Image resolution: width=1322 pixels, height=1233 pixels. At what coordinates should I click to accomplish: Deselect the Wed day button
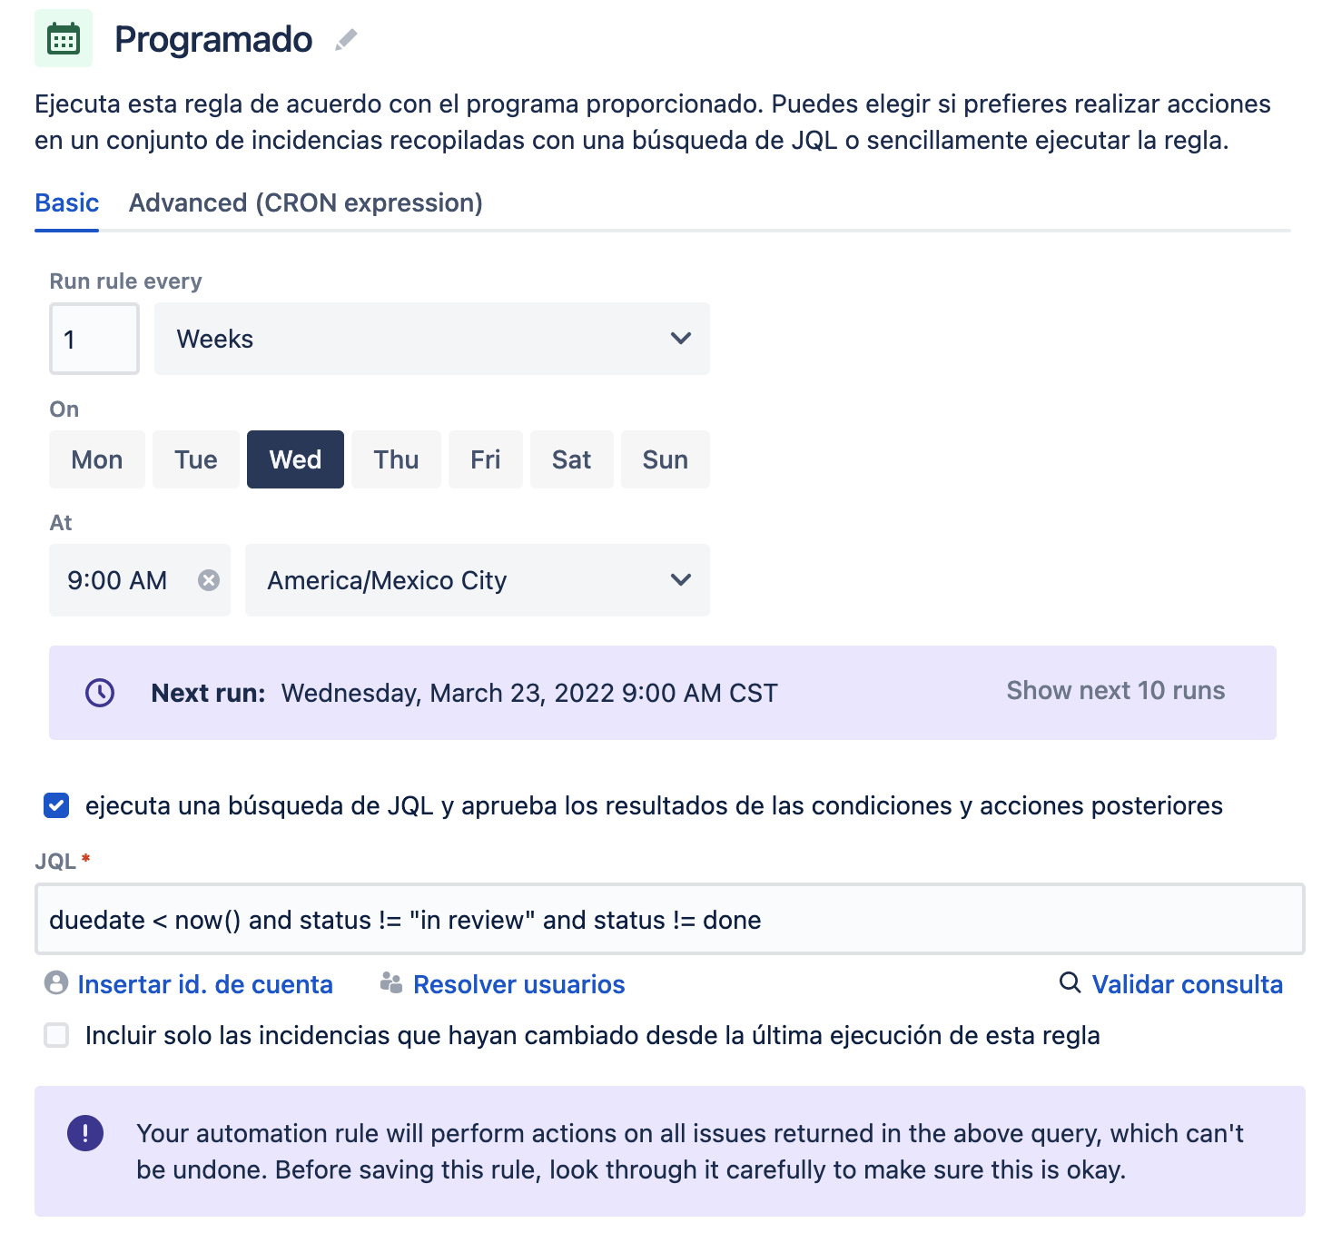click(295, 459)
